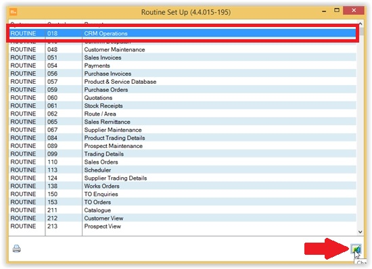
Task: Select Supplier Trading Details row
Action: (182, 178)
